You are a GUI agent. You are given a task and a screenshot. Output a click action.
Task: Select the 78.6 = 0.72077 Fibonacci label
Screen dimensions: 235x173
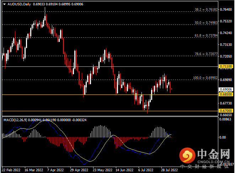[206, 54]
